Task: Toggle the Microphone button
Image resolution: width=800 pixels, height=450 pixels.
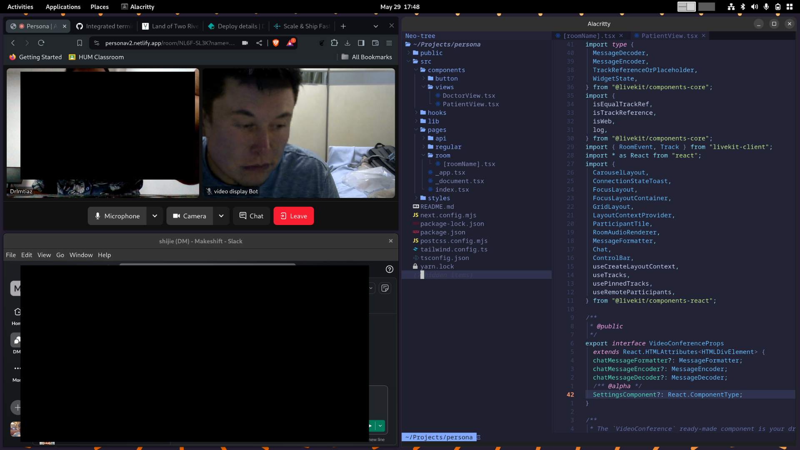Action: [117, 216]
